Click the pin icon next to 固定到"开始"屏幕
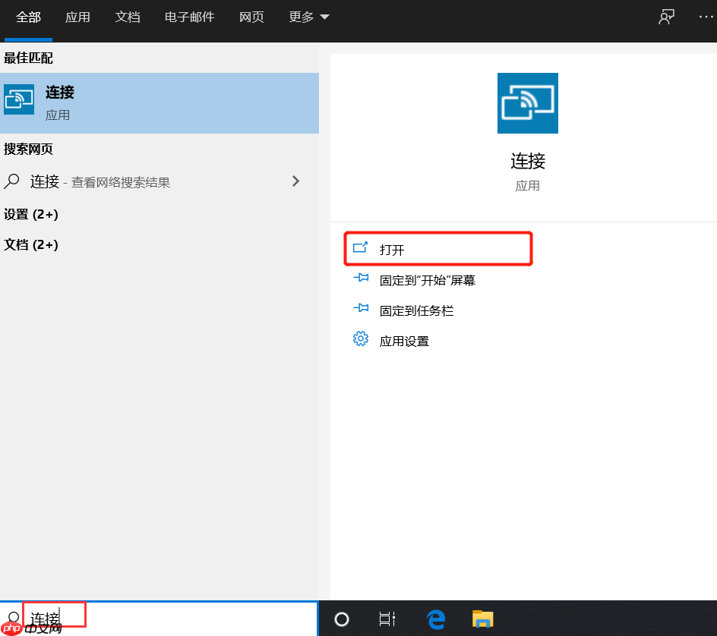The width and height of the screenshot is (717, 636). pyautogui.click(x=361, y=278)
